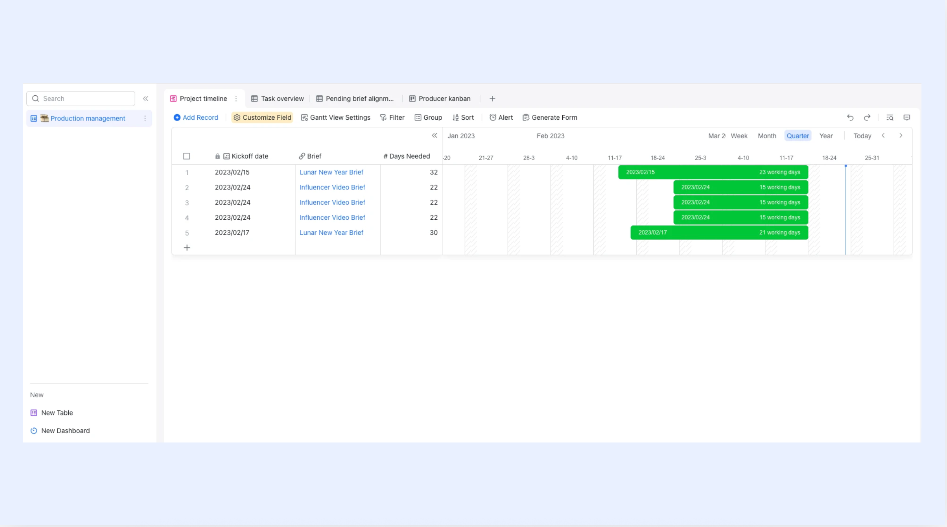Click the New Dashboard icon
Image resolution: width=947 pixels, height=527 pixels.
point(34,431)
